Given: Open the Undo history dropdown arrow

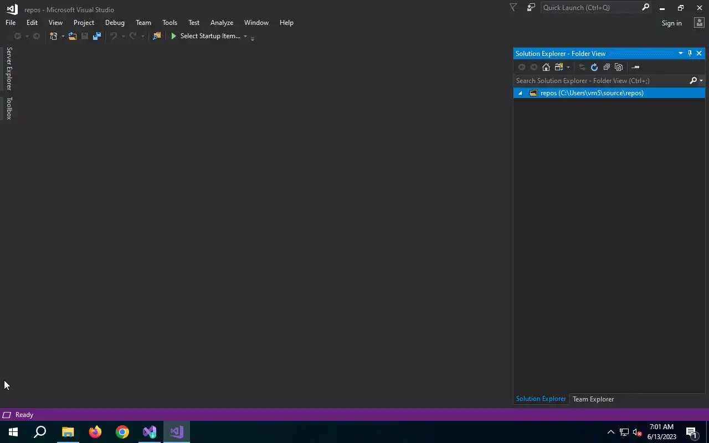Looking at the screenshot, I should tap(123, 37).
